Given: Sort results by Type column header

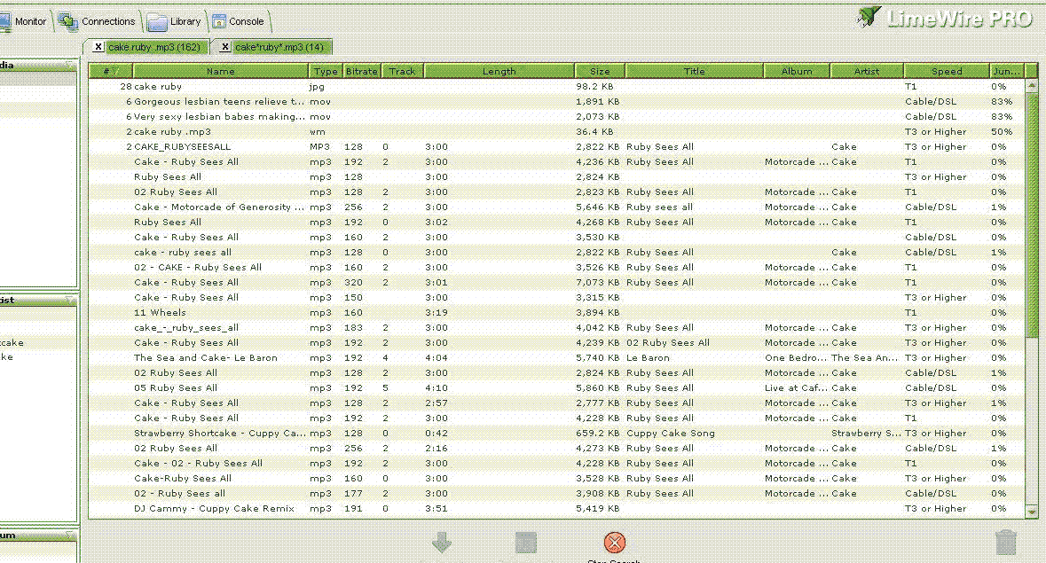Looking at the screenshot, I should [x=326, y=71].
